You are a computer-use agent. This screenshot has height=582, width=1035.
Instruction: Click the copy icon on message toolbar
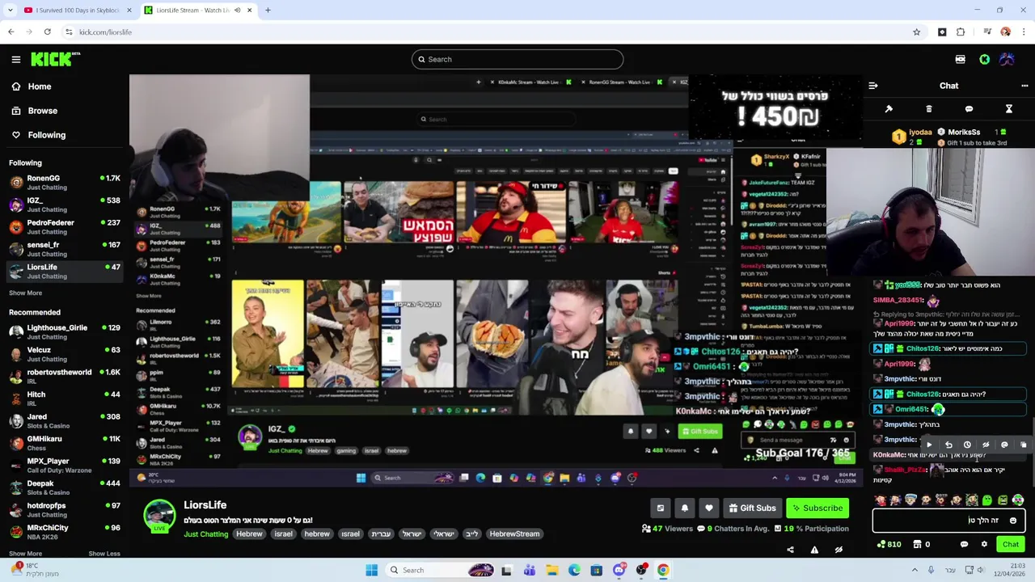coord(1023,445)
